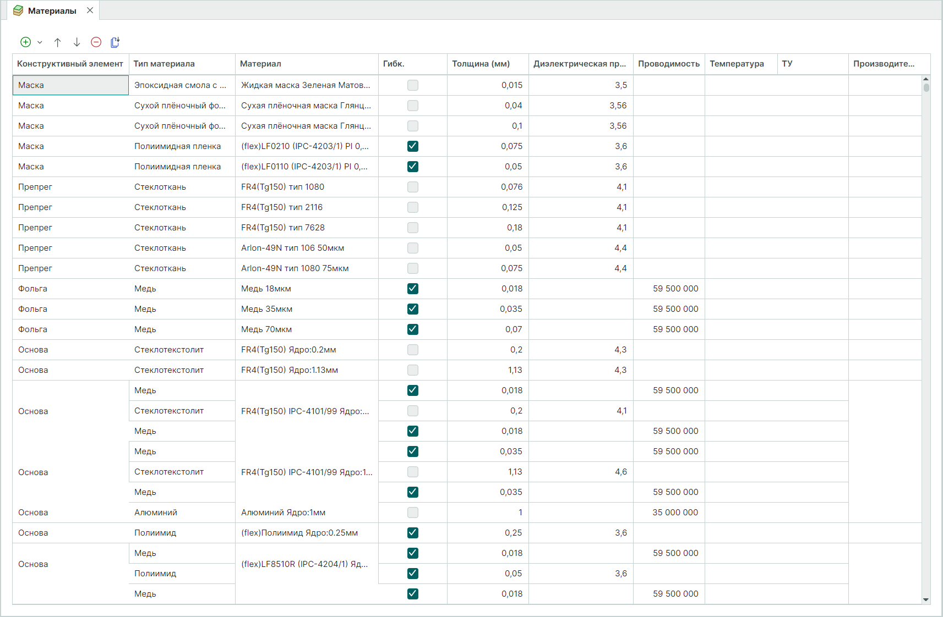Move selected row down with arrow icon
This screenshot has height=617, width=943.
click(77, 42)
